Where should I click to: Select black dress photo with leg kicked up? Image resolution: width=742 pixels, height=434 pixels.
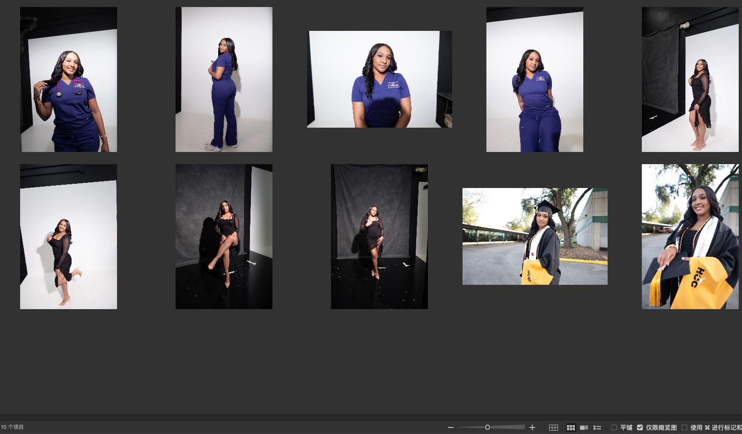pyautogui.click(x=68, y=237)
